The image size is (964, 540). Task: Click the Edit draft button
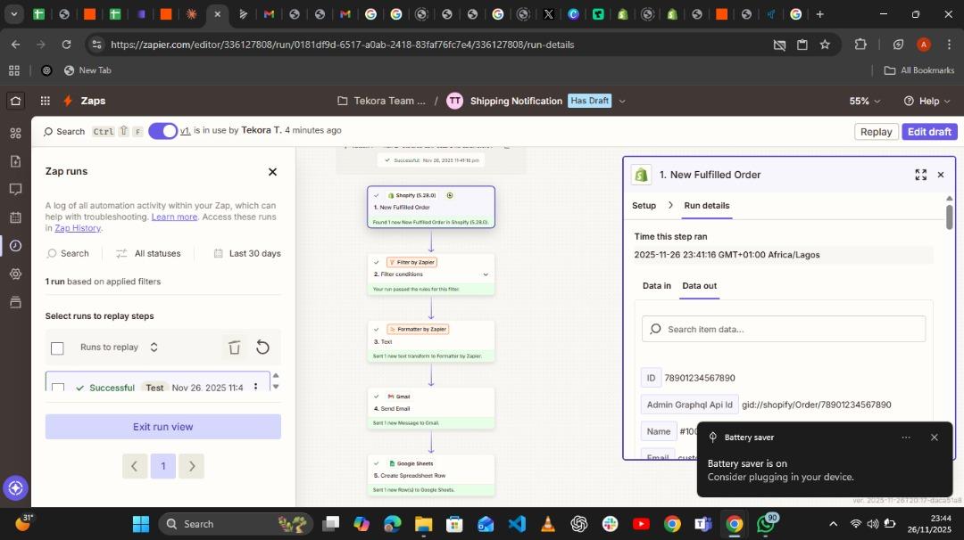coord(929,131)
